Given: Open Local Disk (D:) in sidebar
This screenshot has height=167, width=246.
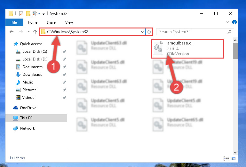Looking at the screenshot, I should (x=35, y=59).
